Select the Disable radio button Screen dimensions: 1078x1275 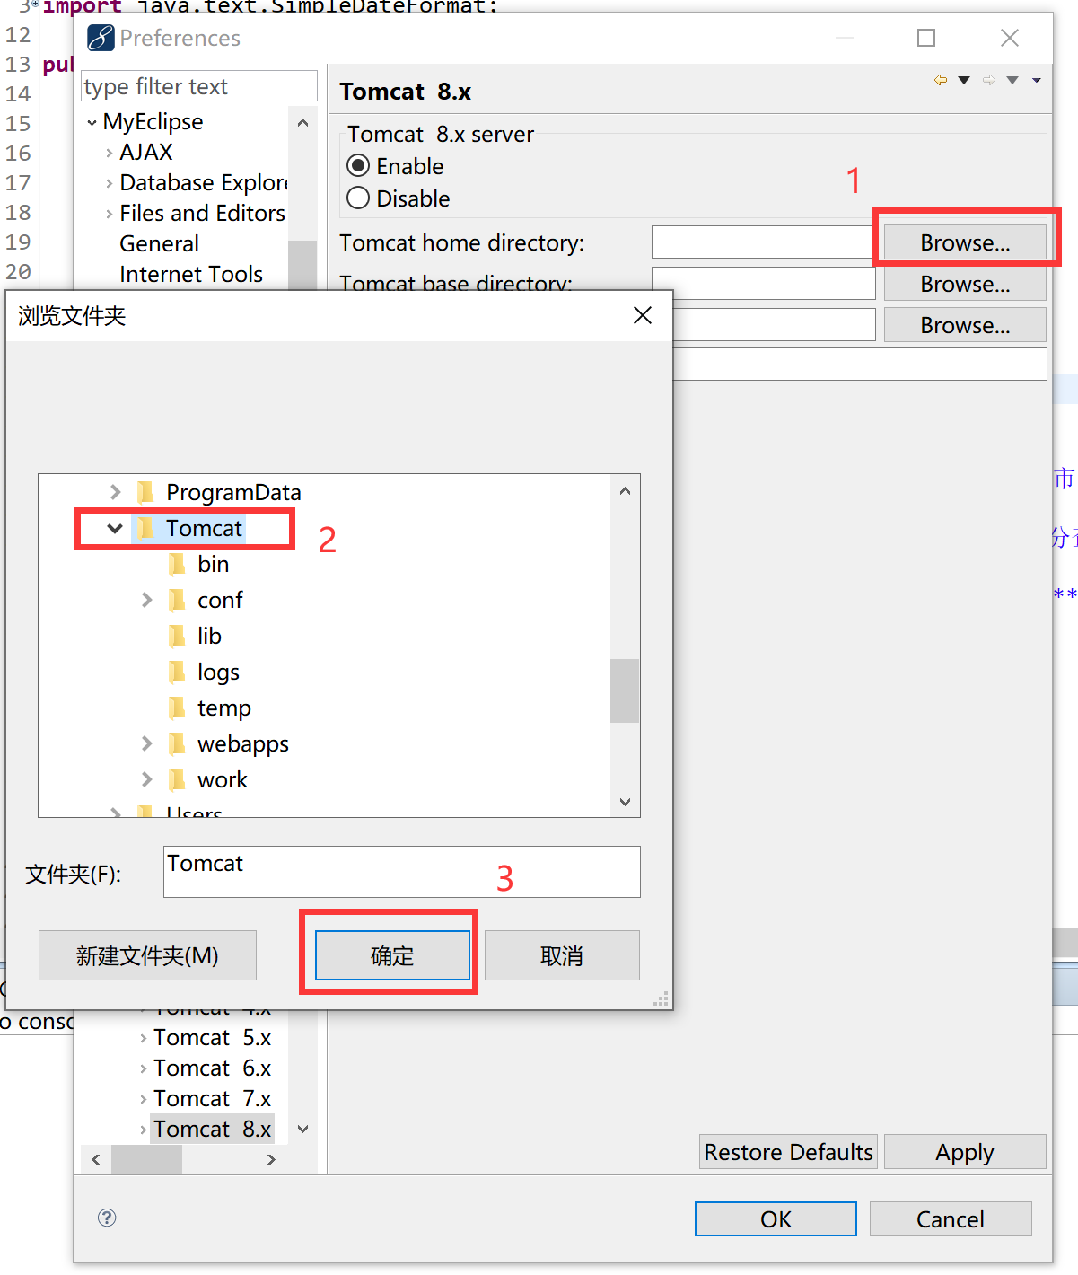click(358, 198)
